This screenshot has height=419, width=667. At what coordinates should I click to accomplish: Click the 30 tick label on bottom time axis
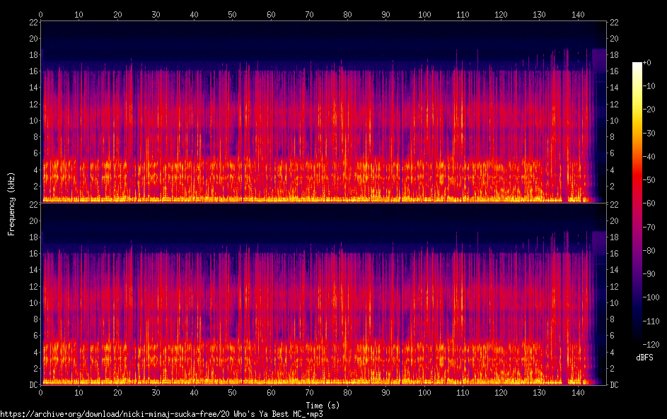point(156,392)
